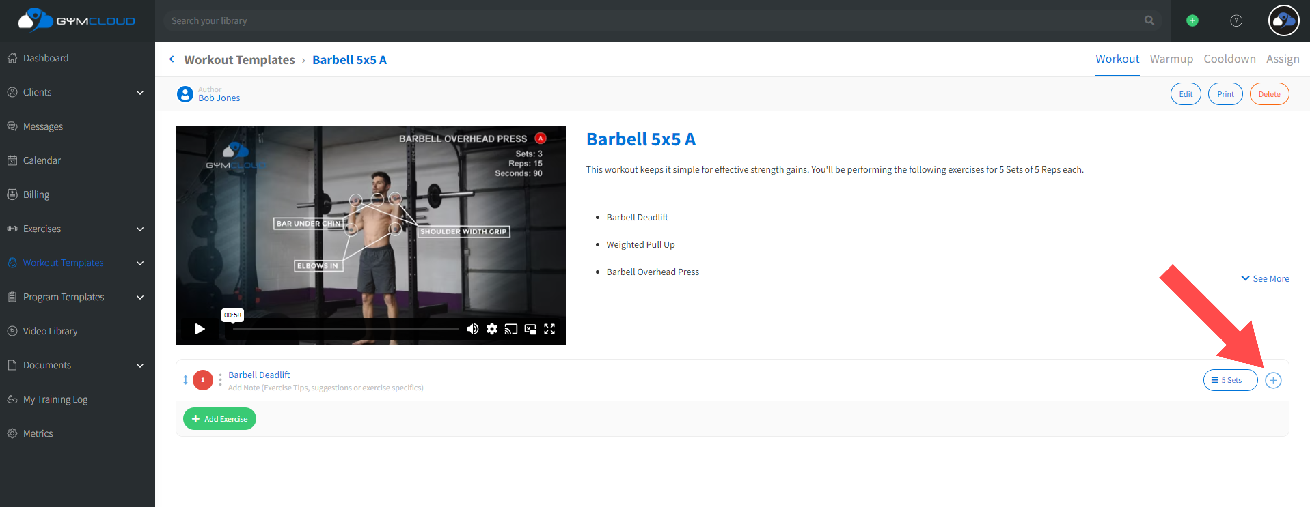
Task: Expand the Exercises sidebar section
Action: point(140,229)
